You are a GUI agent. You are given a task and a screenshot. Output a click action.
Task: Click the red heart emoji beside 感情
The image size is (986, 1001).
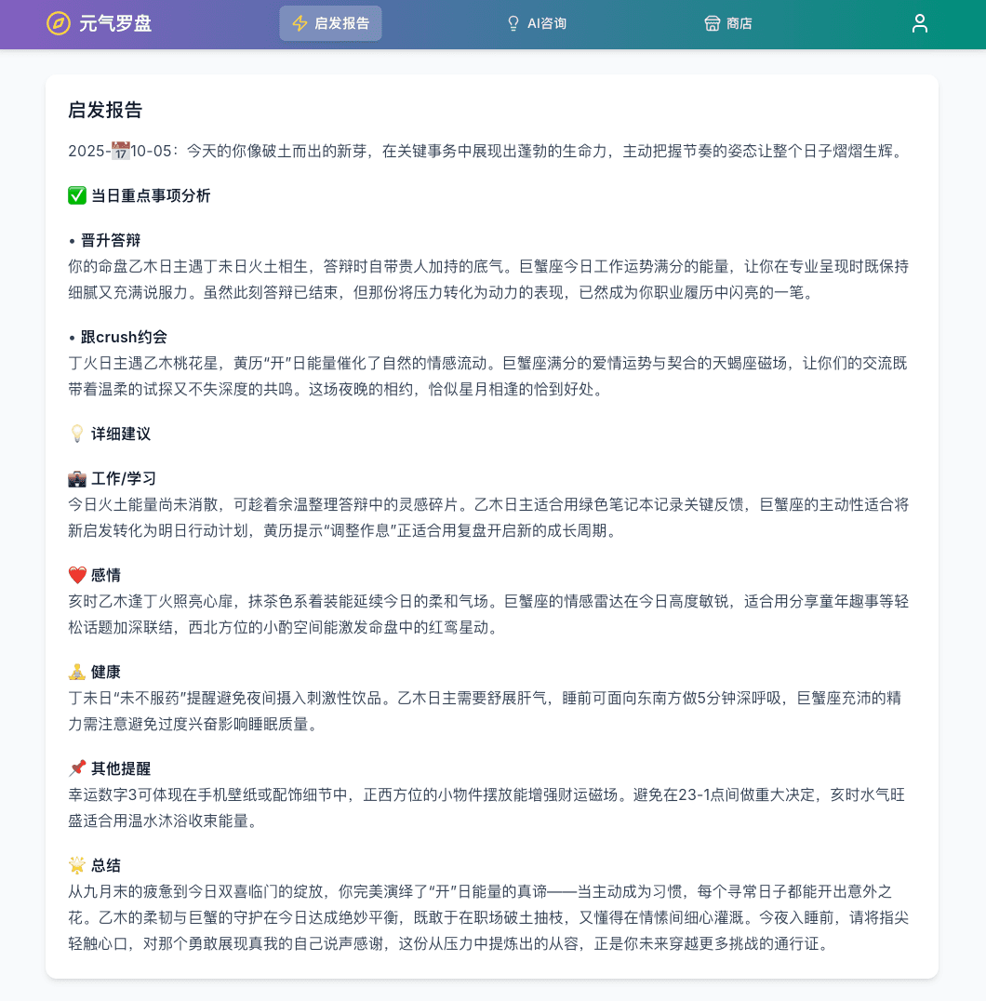(x=78, y=575)
